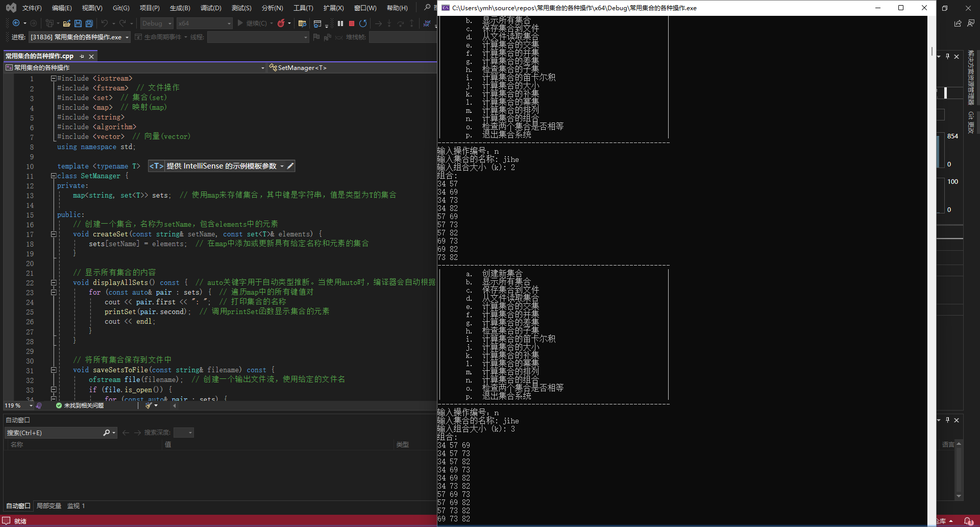980x527 pixels.
Task: Open the 视图(V) menu
Action: click(92, 8)
